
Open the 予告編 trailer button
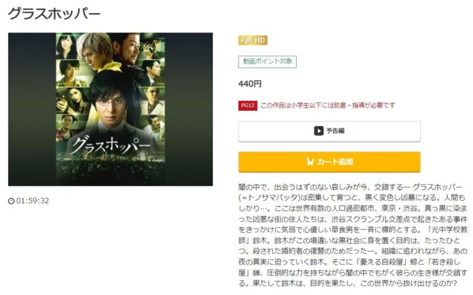click(x=329, y=131)
